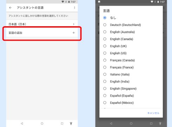Open the 言語の追加 row

[x=42, y=33]
